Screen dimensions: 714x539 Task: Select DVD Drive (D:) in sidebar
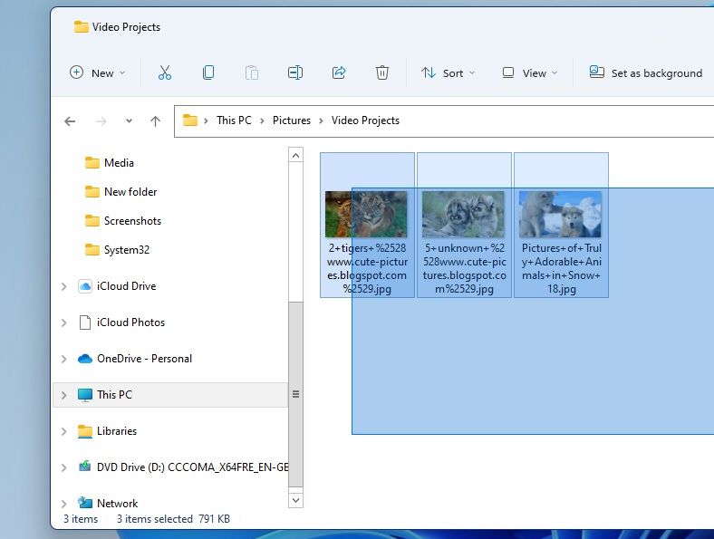tap(192, 467)
